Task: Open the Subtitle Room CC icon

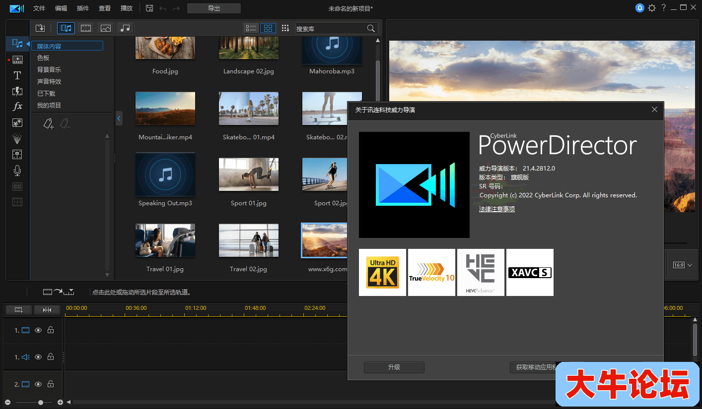Action: click(x=17, y=186)
